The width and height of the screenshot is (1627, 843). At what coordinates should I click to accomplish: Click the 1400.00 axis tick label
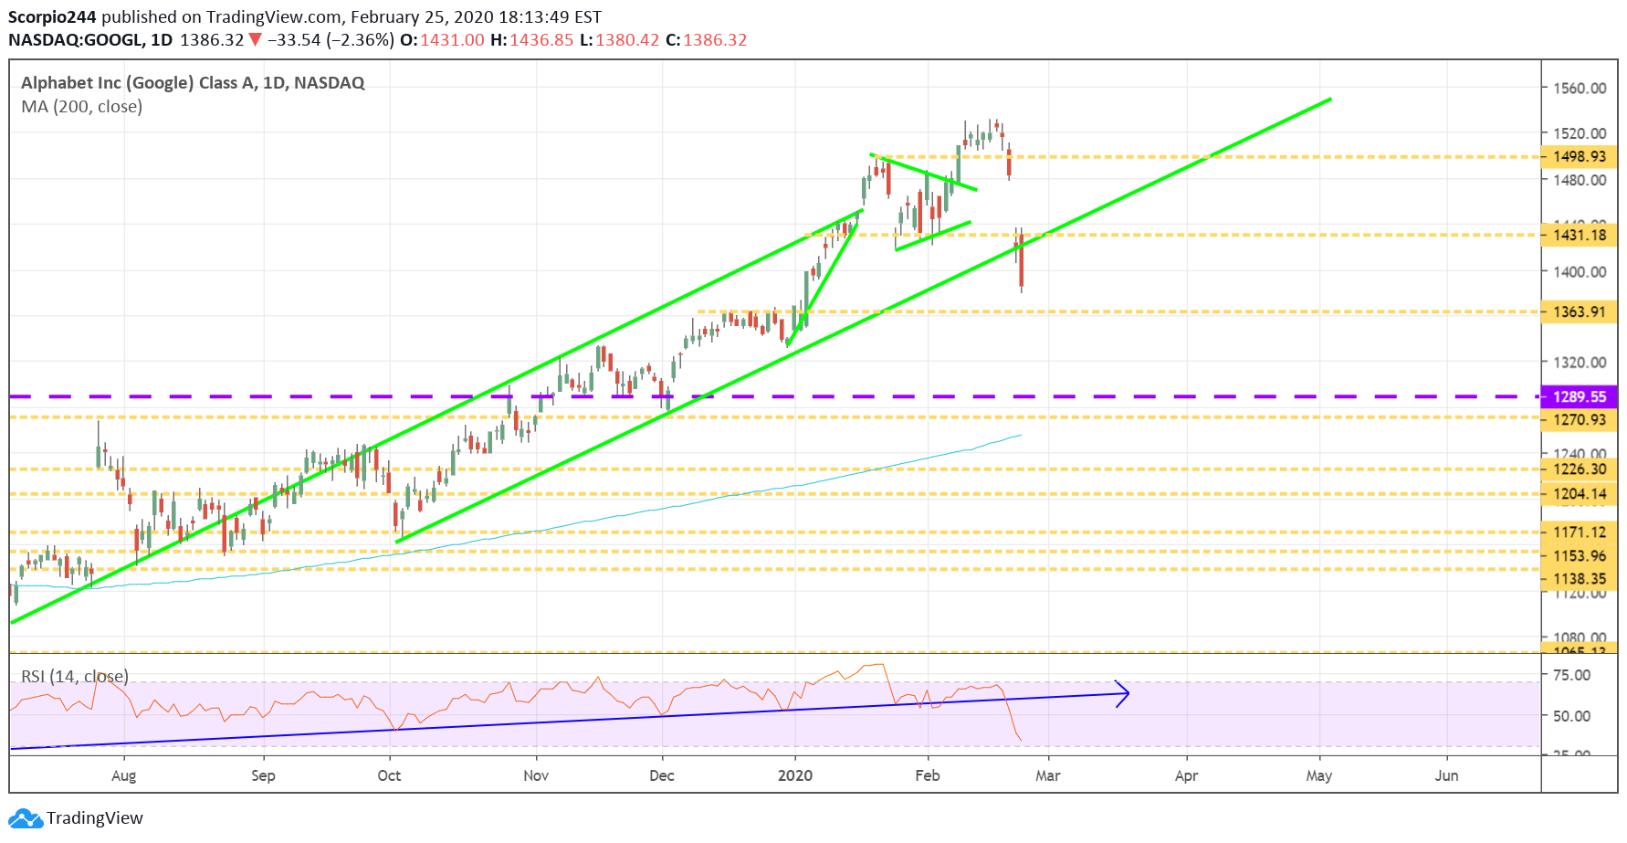pos(1580,272)
